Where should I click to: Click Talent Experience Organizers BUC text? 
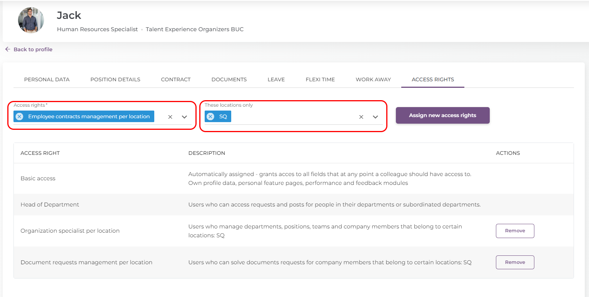[195, 29]
